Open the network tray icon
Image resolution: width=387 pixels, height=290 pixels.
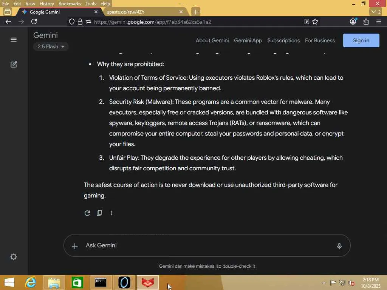[x=342, y=282]
